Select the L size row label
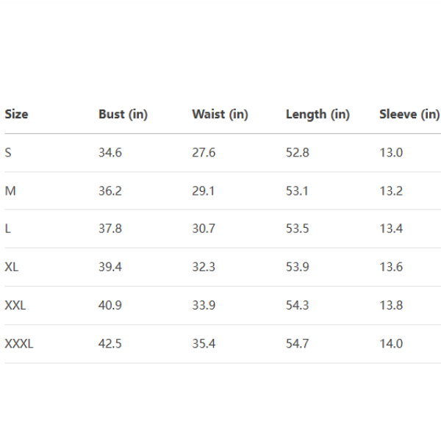The height and width of the screenshot is (441, 441). tap(8, 229)
